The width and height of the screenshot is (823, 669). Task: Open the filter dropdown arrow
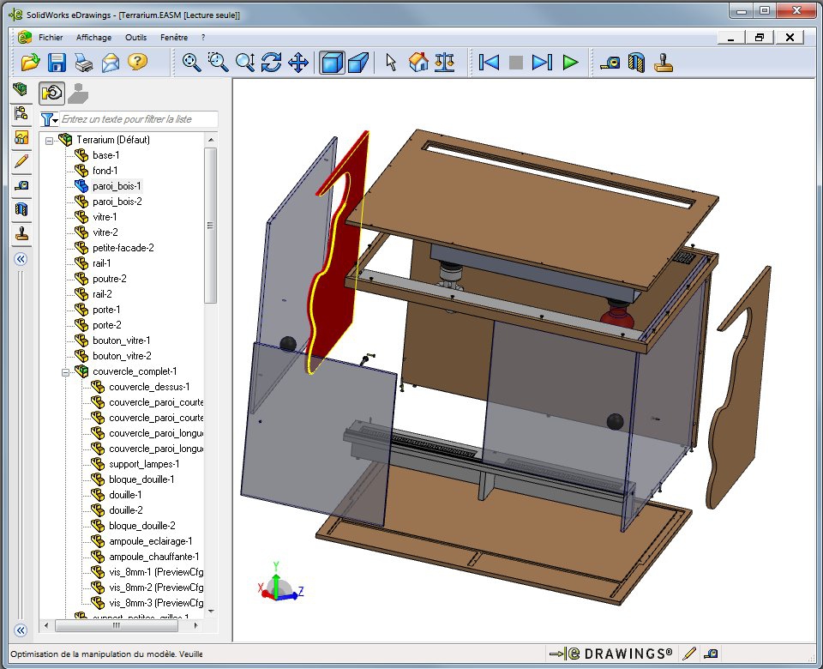[50, 119]
